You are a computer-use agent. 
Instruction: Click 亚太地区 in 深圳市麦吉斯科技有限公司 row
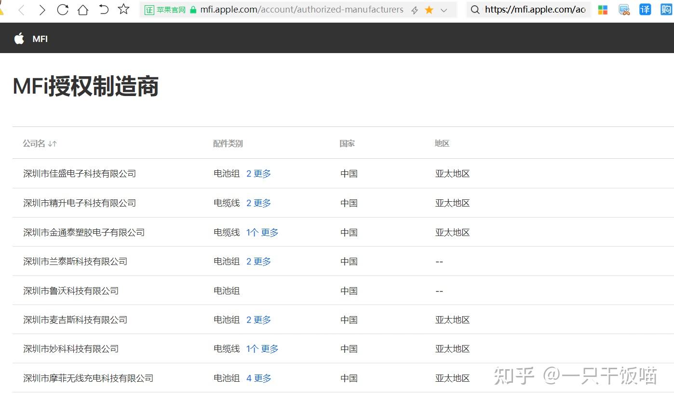tap(452, 320)
